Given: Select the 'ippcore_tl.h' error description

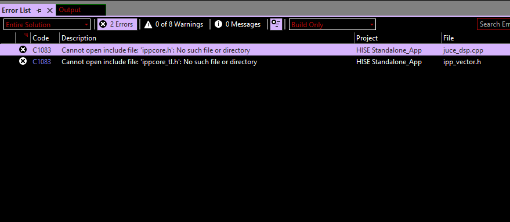Looking at the screenshot, I should tap(160, 62).
